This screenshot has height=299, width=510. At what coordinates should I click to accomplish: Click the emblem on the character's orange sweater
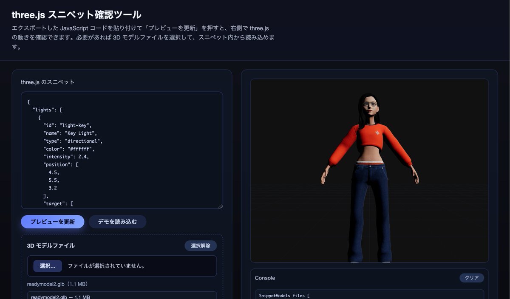pyautogui.click(x=377, y=133)
